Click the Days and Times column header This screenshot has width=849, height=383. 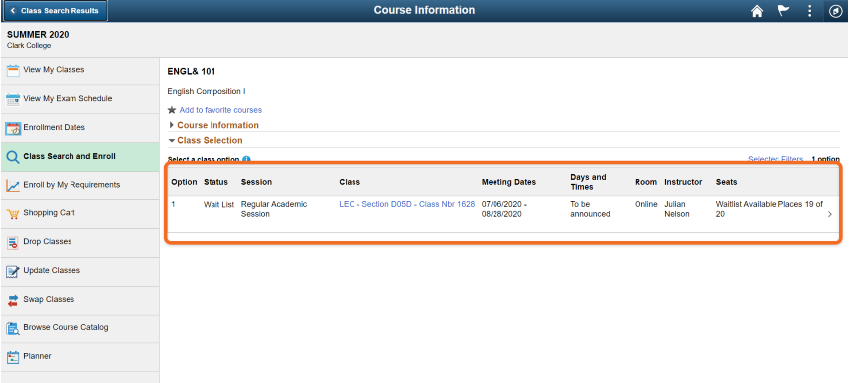point(588,182)
